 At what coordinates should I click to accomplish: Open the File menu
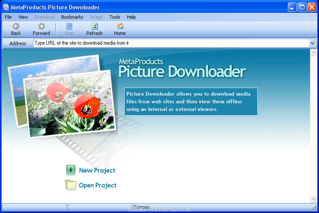point(8,17)
